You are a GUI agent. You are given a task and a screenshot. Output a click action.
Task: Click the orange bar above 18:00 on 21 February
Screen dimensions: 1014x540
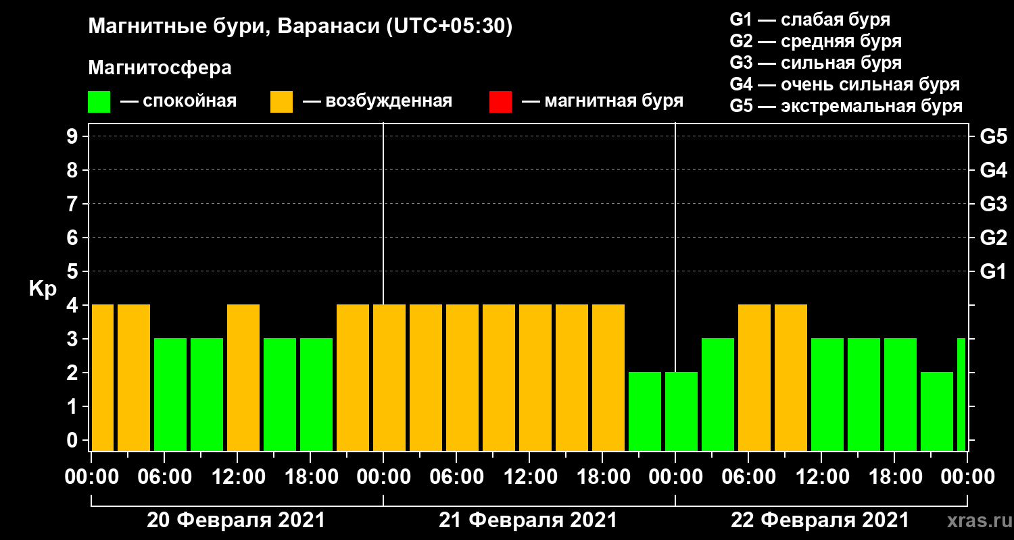[608, 377]
